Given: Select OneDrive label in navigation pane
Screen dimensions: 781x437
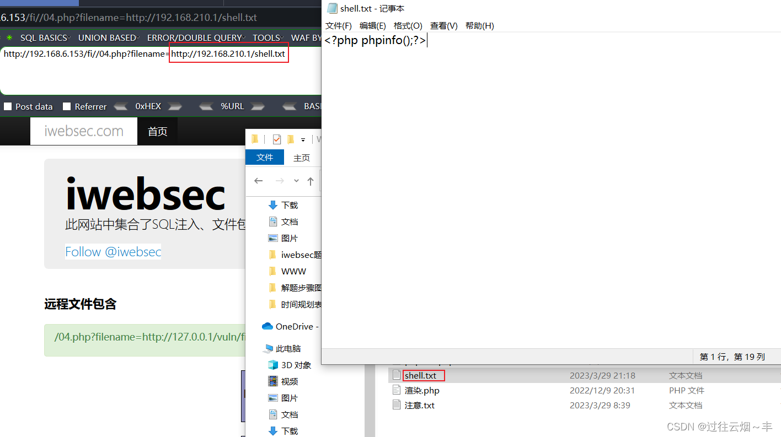Looking at the screenshot, I should point(297,326).
